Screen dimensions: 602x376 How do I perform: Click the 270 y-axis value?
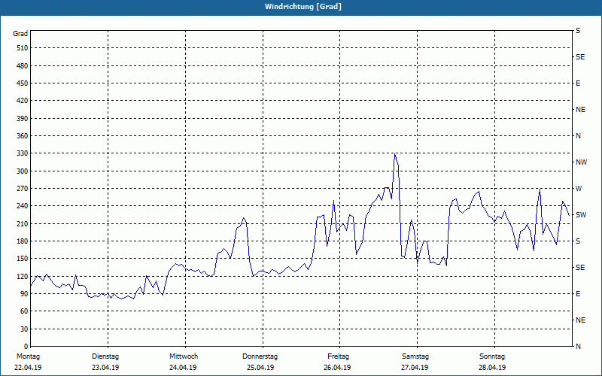[x=23, y=189]
